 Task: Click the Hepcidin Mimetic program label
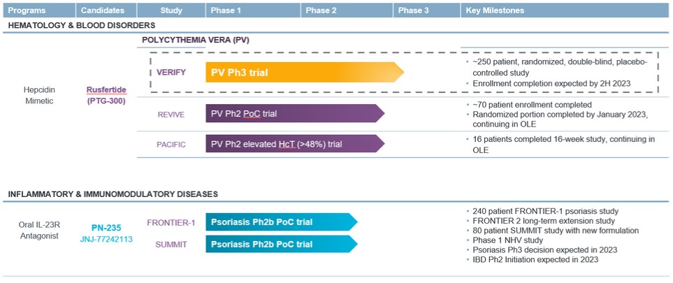39,95
